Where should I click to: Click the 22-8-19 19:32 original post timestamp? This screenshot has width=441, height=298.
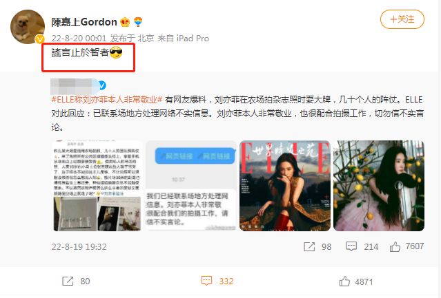pos(79,247)
